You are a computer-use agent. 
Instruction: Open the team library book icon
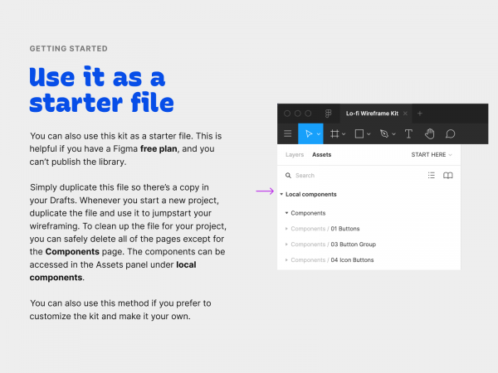click(448, 176)
